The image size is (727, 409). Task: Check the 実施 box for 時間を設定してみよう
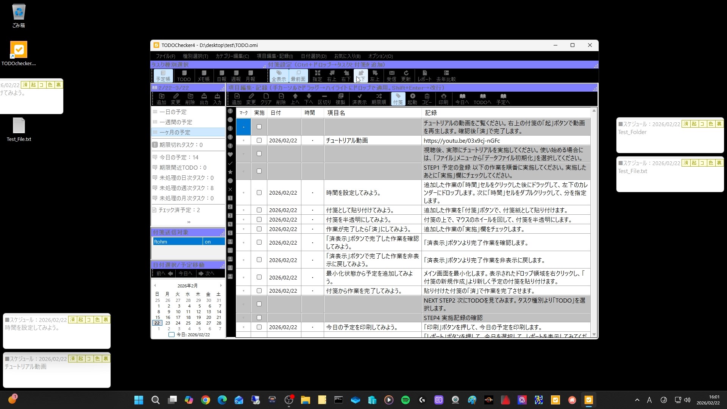259,193
